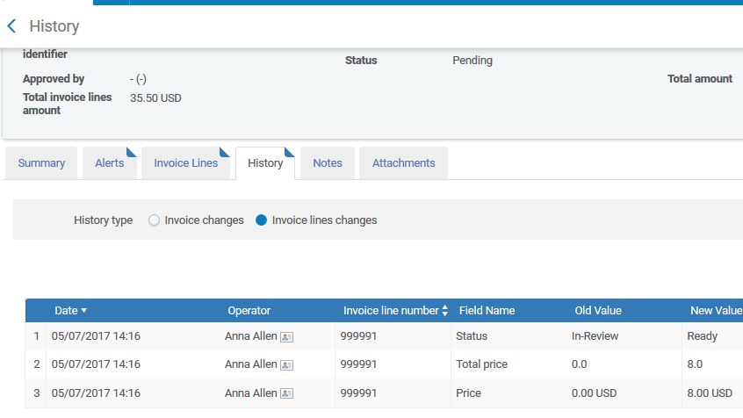Click Anna Allen operator name in row 1

click(x=250, y=336)
